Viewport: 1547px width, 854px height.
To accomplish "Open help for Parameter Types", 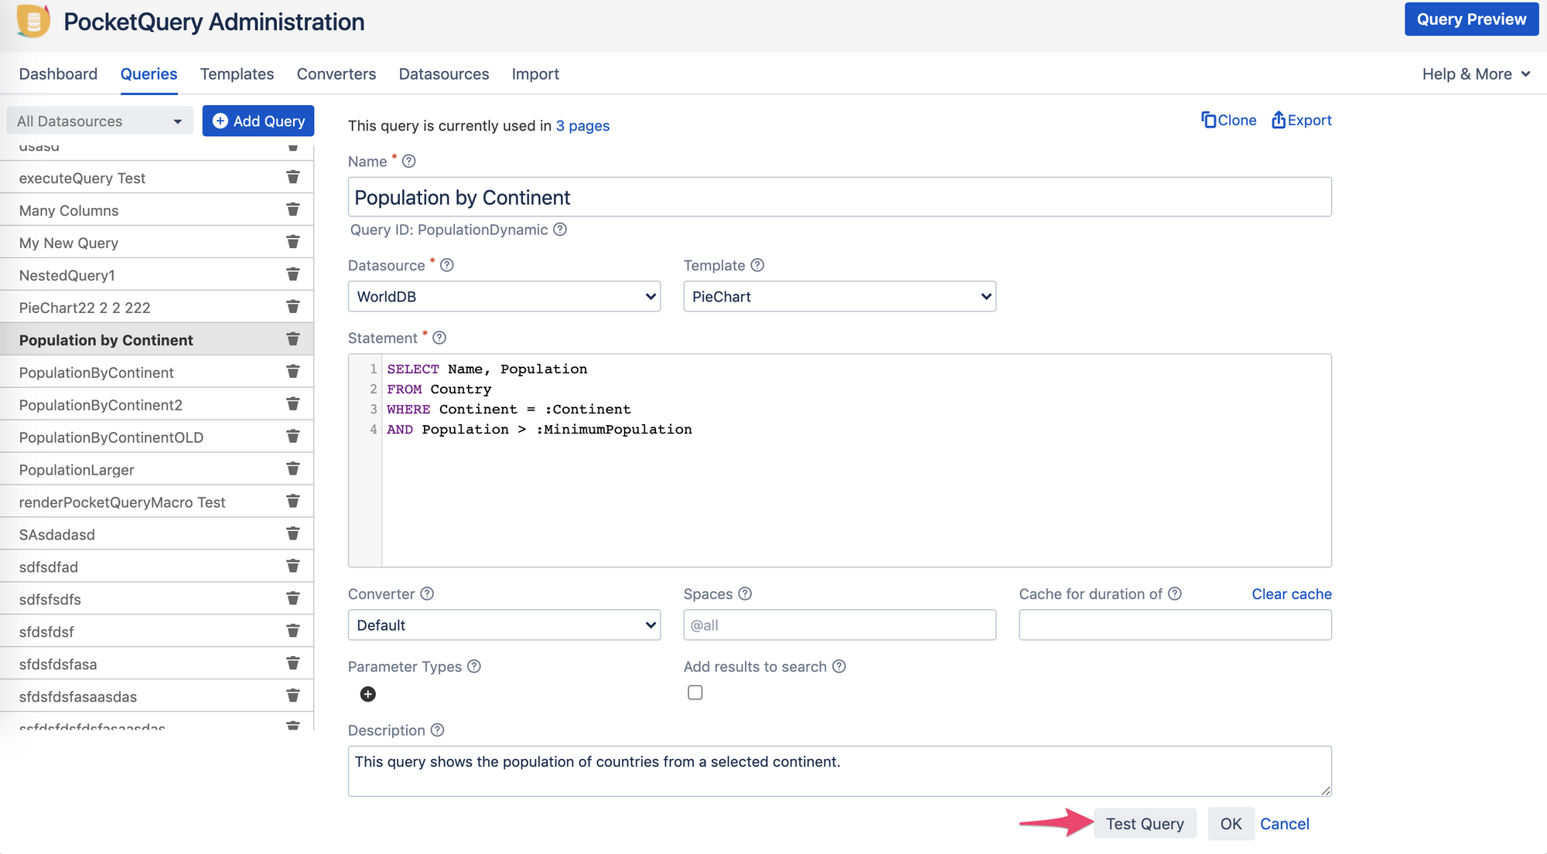I will pyautogui.click(x=474, y=666).
